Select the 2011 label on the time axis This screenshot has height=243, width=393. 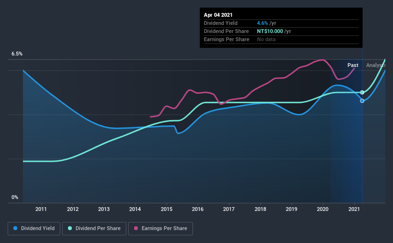tap(41, 209)
